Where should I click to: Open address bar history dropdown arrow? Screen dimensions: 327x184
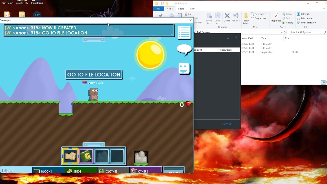[282, 32]
